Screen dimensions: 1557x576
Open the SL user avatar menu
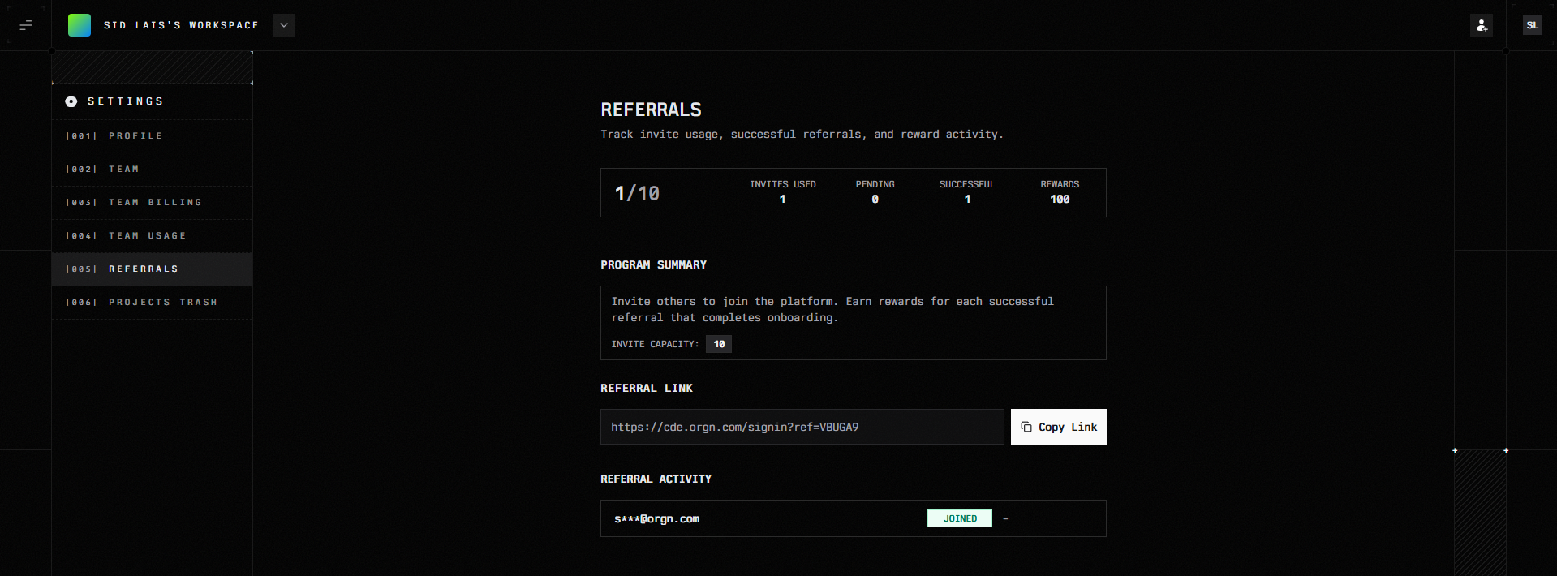point(1532,25)
